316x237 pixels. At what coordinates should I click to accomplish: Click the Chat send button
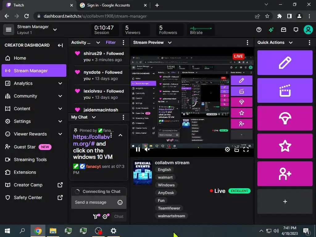click(x=119, y=216)
